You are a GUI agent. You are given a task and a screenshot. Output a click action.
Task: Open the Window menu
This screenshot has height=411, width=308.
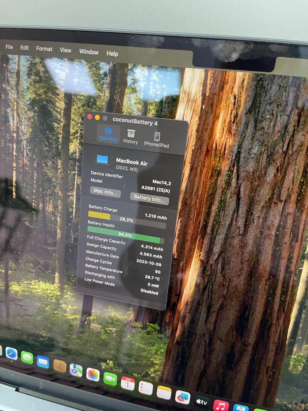(89, 52)
